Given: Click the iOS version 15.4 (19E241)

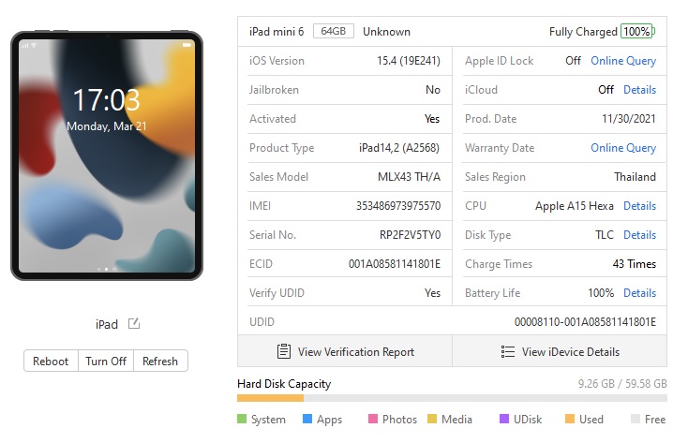Looking at the screenshot, I should (x=409, y=61).
